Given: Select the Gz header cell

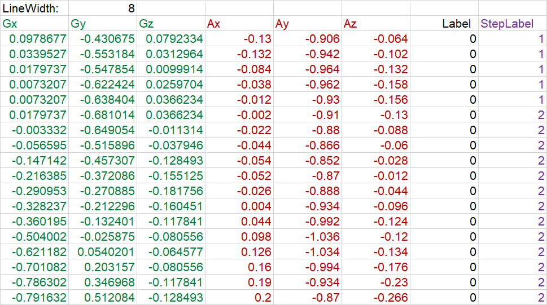Looking at the screenshot, I should (x=171, y=24).
